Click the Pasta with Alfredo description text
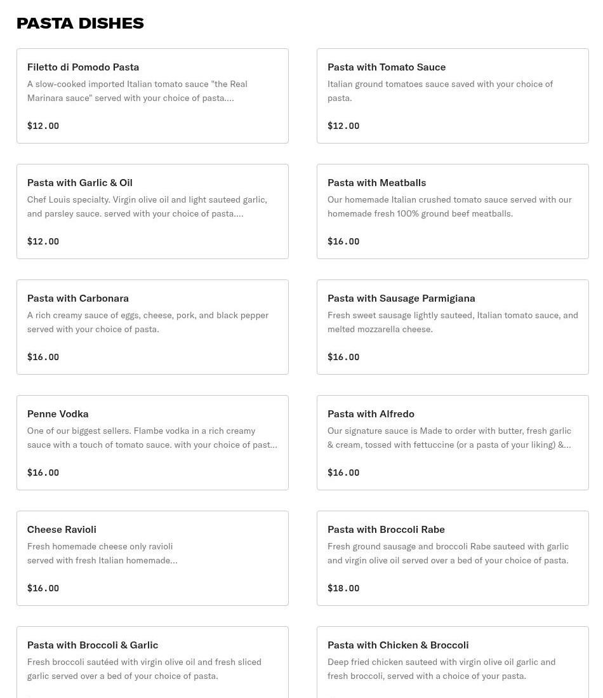 [449, 438]
